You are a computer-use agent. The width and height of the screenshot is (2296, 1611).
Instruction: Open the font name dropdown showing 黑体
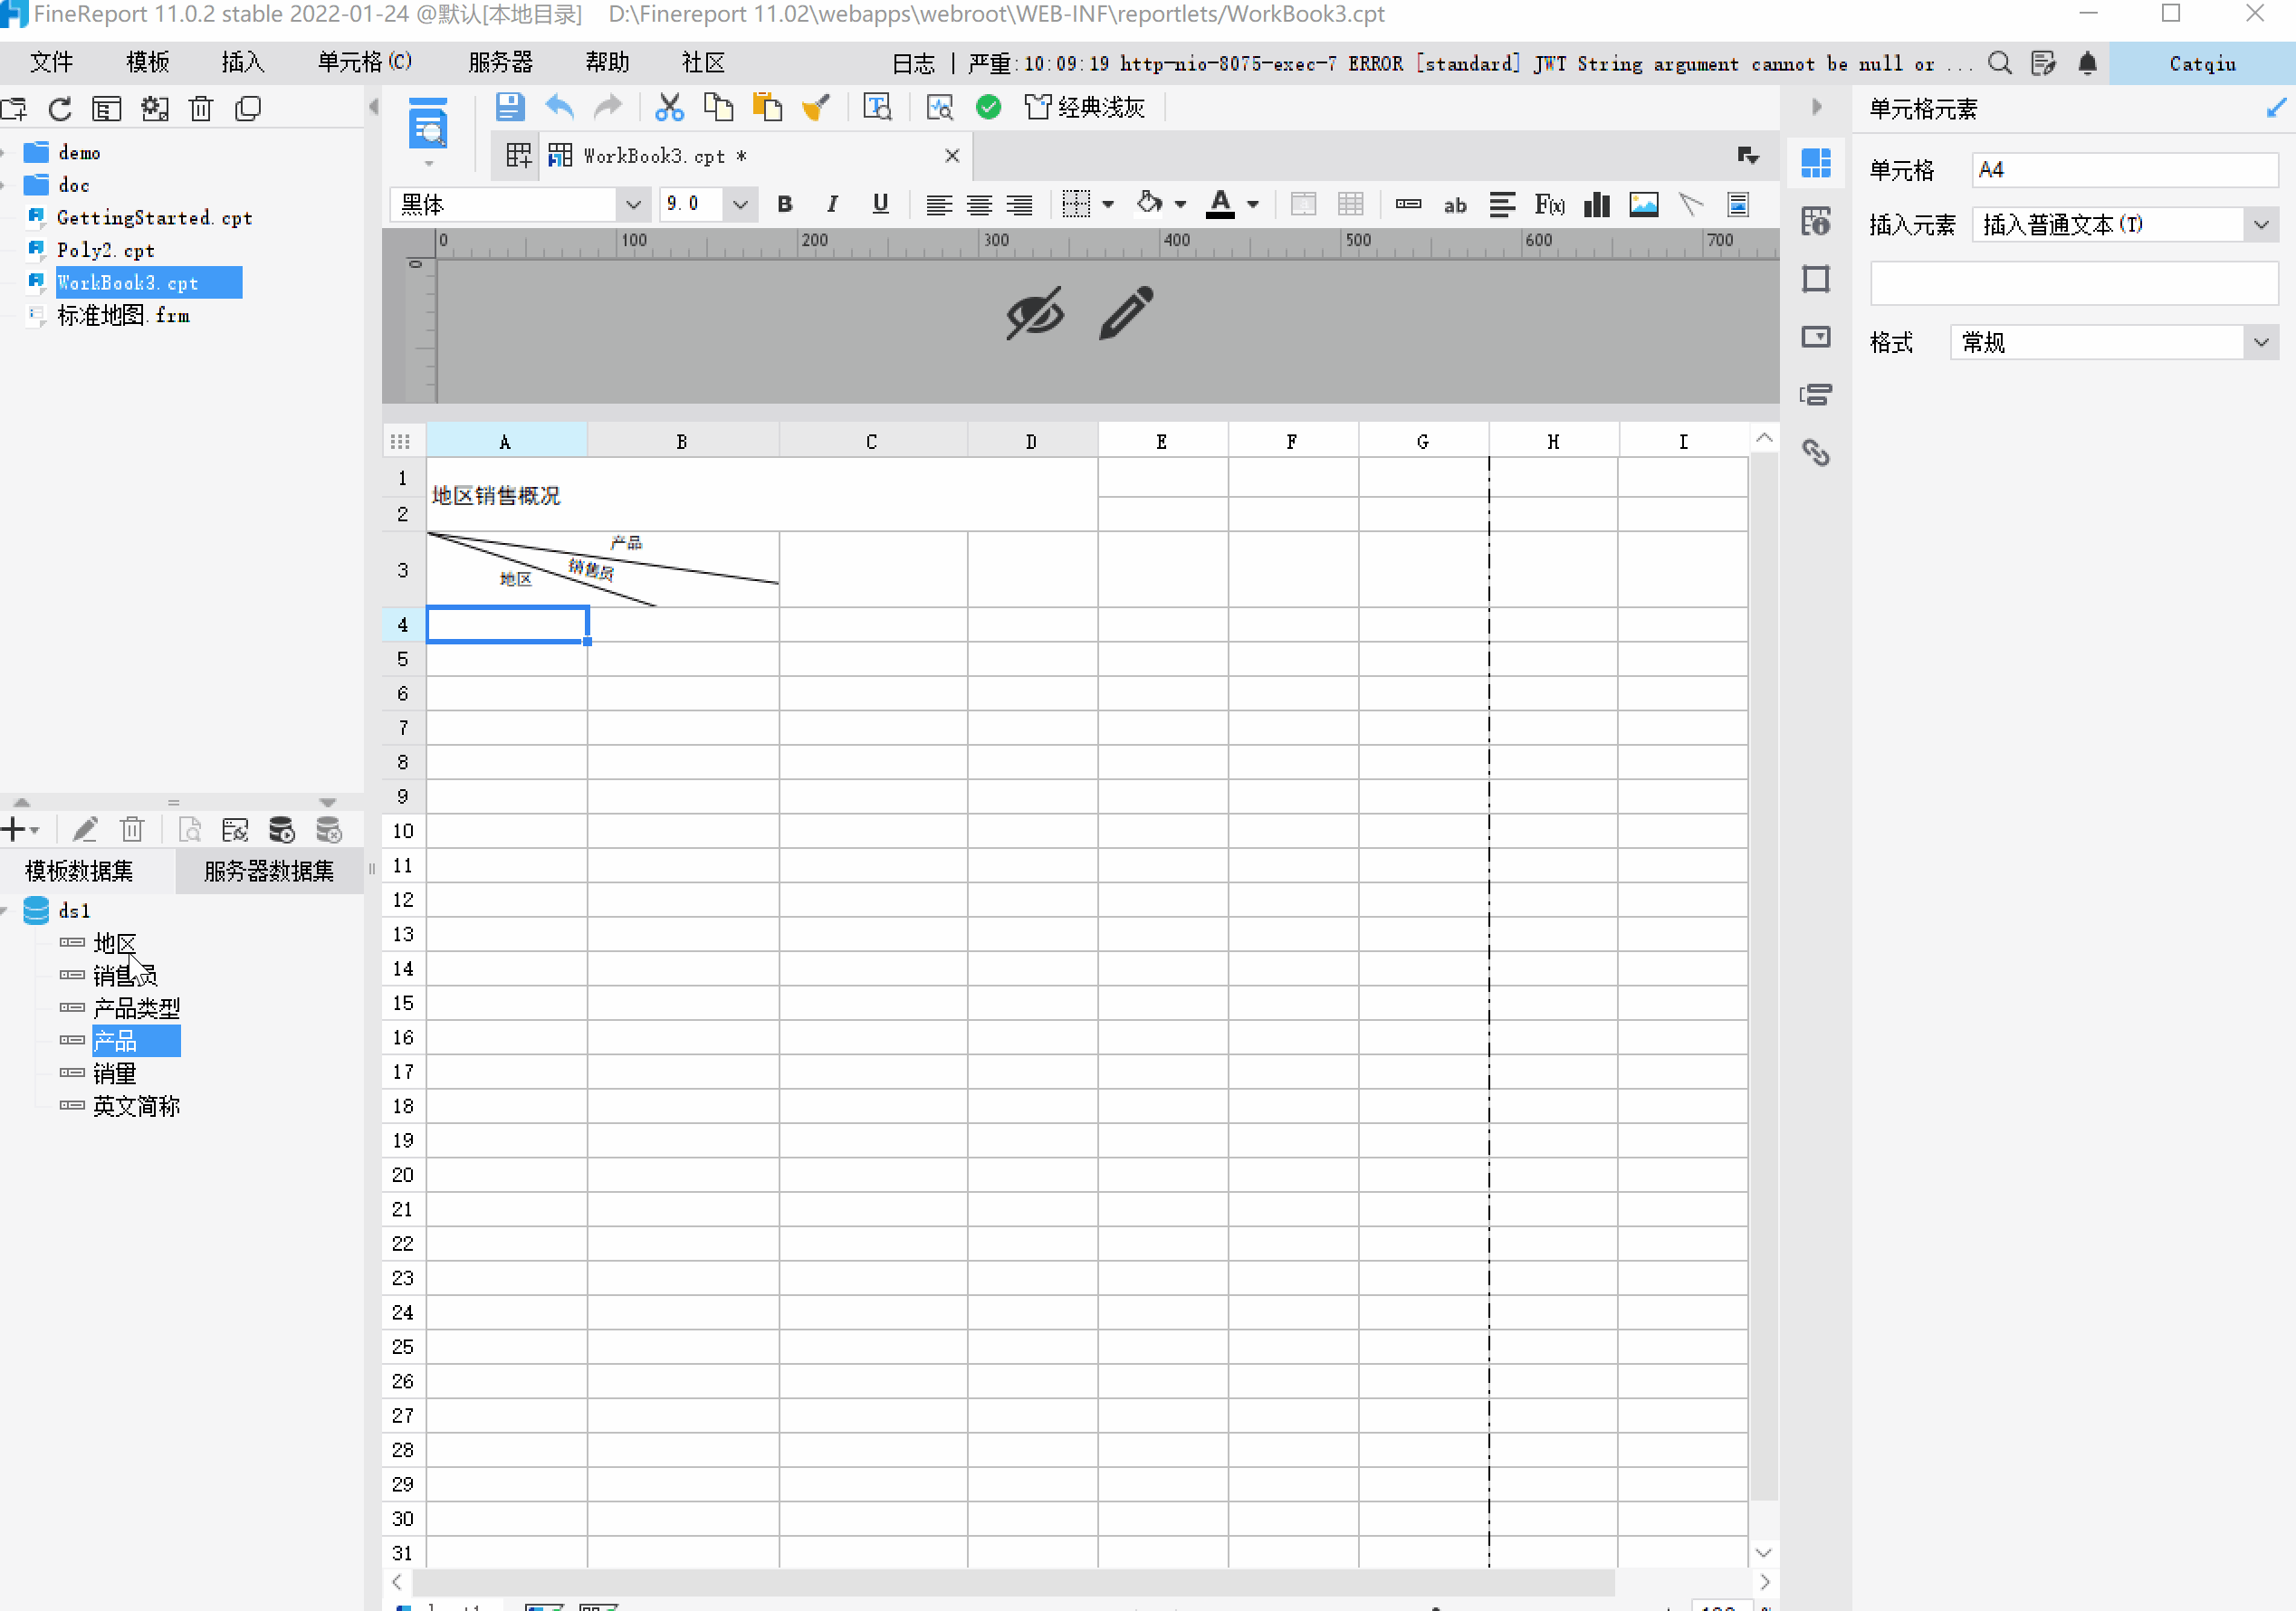click(632, 205)
